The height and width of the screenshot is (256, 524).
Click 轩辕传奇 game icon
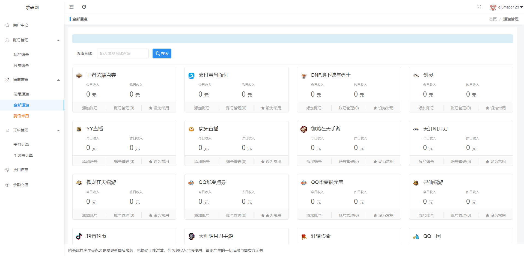tap(304, 236)
